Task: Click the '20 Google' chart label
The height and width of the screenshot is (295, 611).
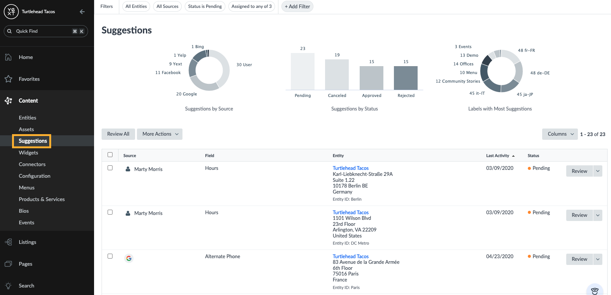Action: pos(187,94)
